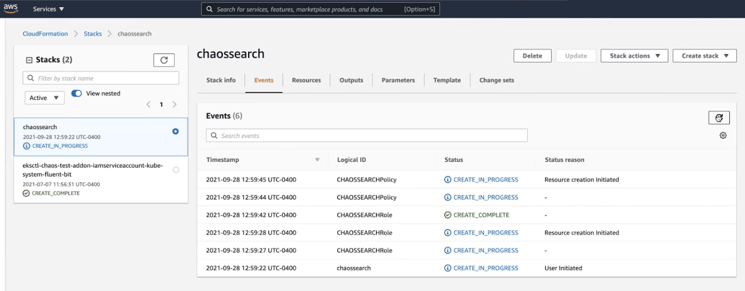Select the chaossearch stack radio button

[x=176, y=131]
